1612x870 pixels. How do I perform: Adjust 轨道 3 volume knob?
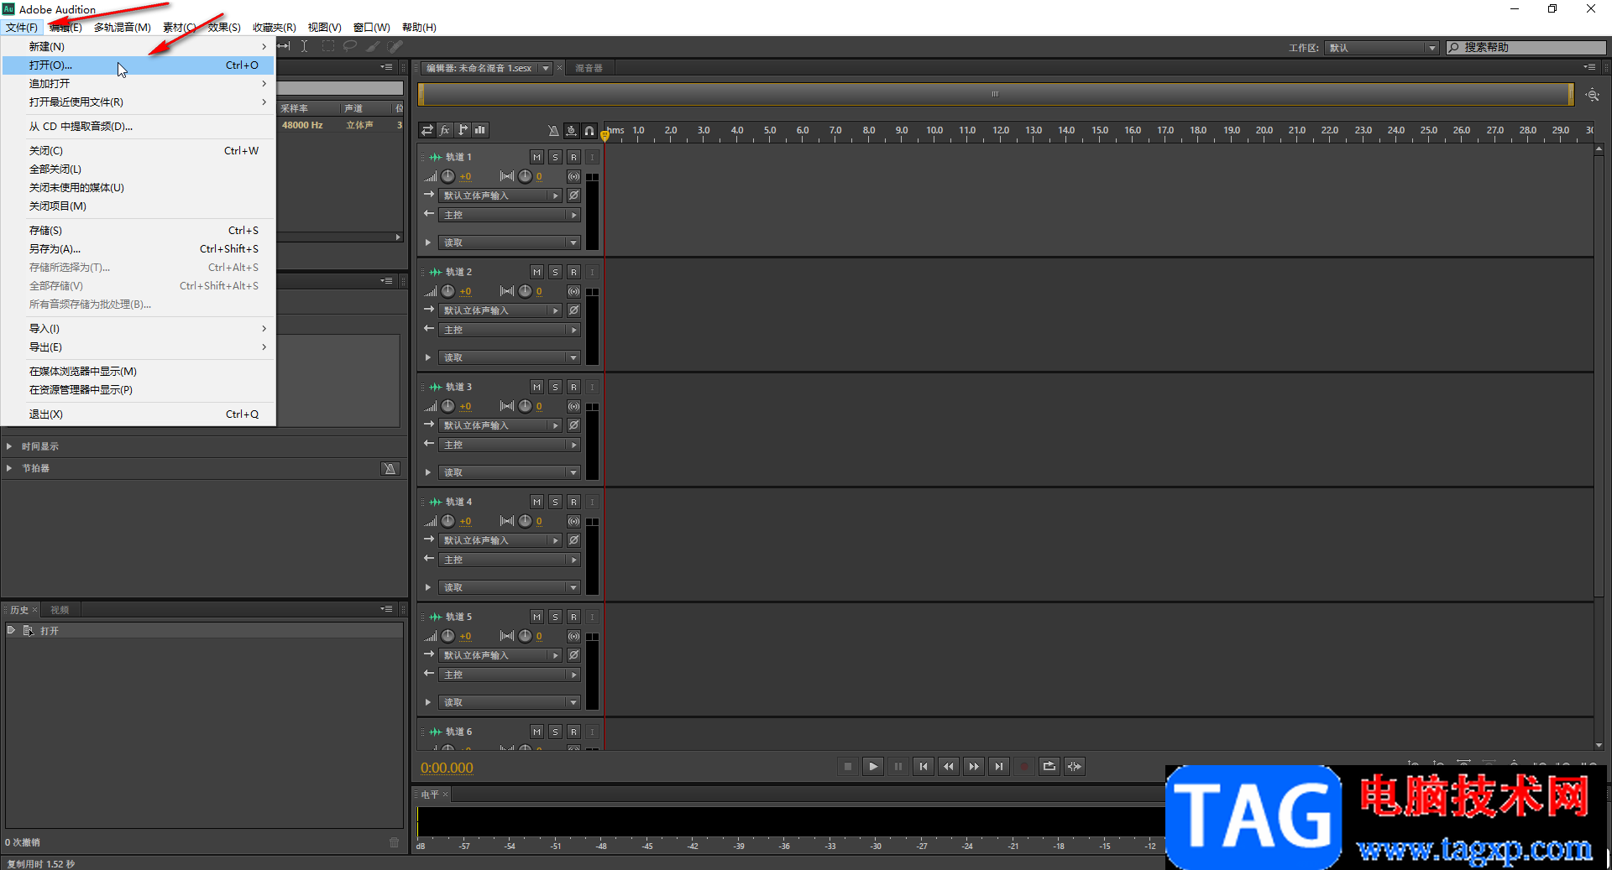point(448,406)
